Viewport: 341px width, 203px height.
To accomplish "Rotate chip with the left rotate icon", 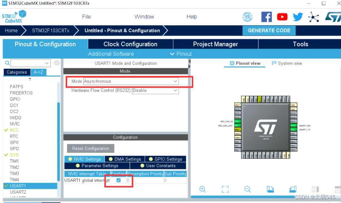I will [270, 189].
